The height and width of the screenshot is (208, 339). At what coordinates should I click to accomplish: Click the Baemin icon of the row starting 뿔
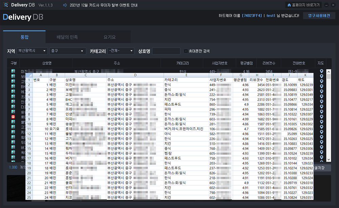pos(13,122)
